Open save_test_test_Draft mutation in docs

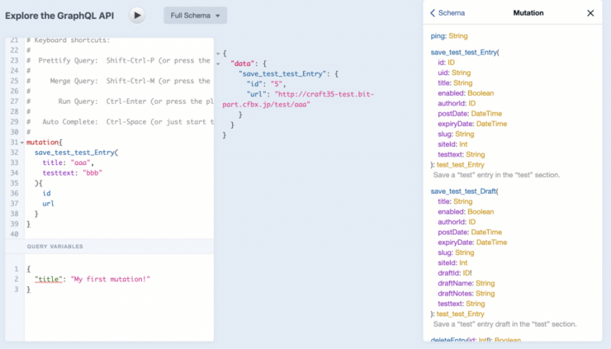(x=463, y=191)
